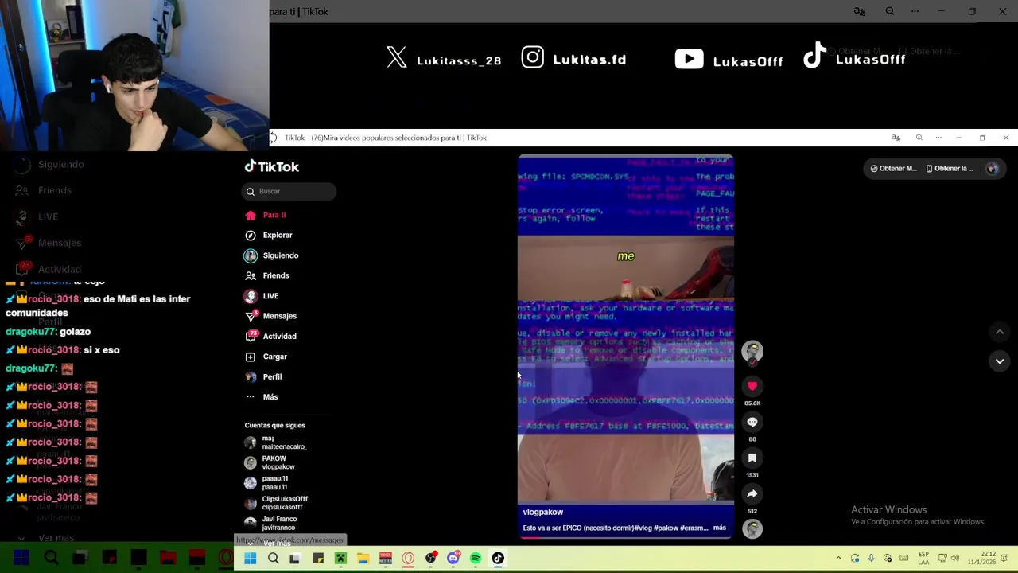This screenshot has height=573, width=1018.
Task: Like the video with the heart icon
Action: 752,386
